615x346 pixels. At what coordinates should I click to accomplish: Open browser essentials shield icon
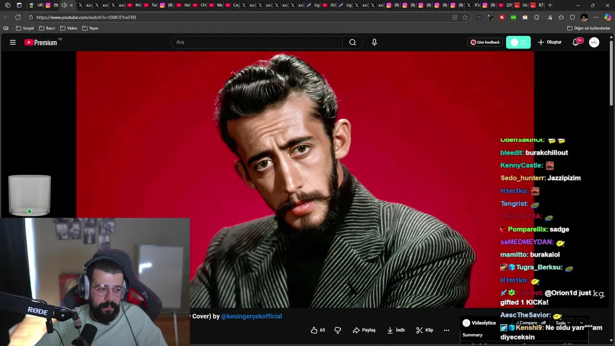572,17
